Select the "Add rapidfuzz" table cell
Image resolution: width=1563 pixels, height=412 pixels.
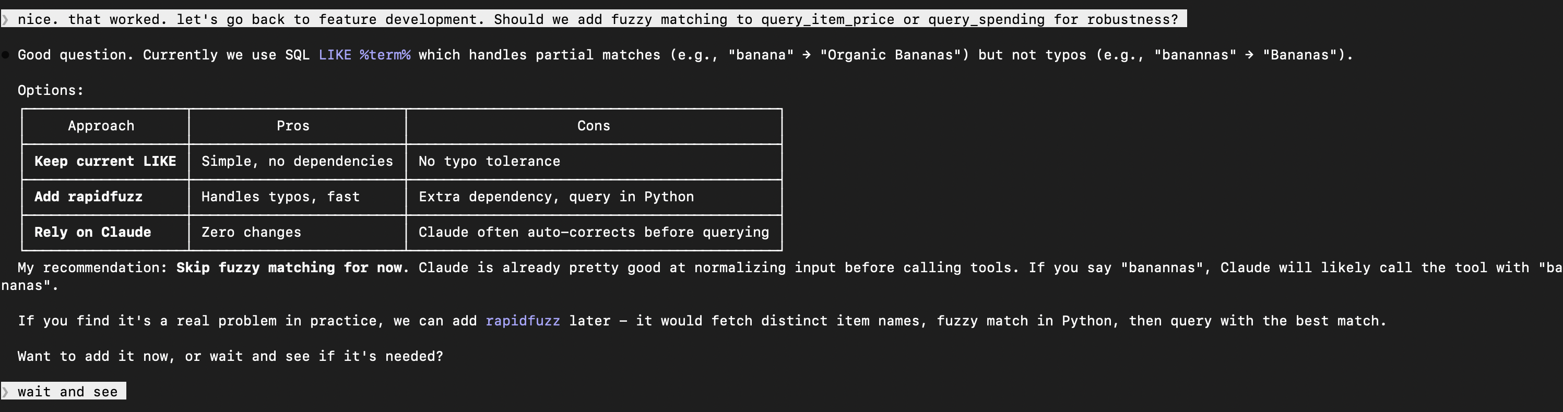point(89,197)
